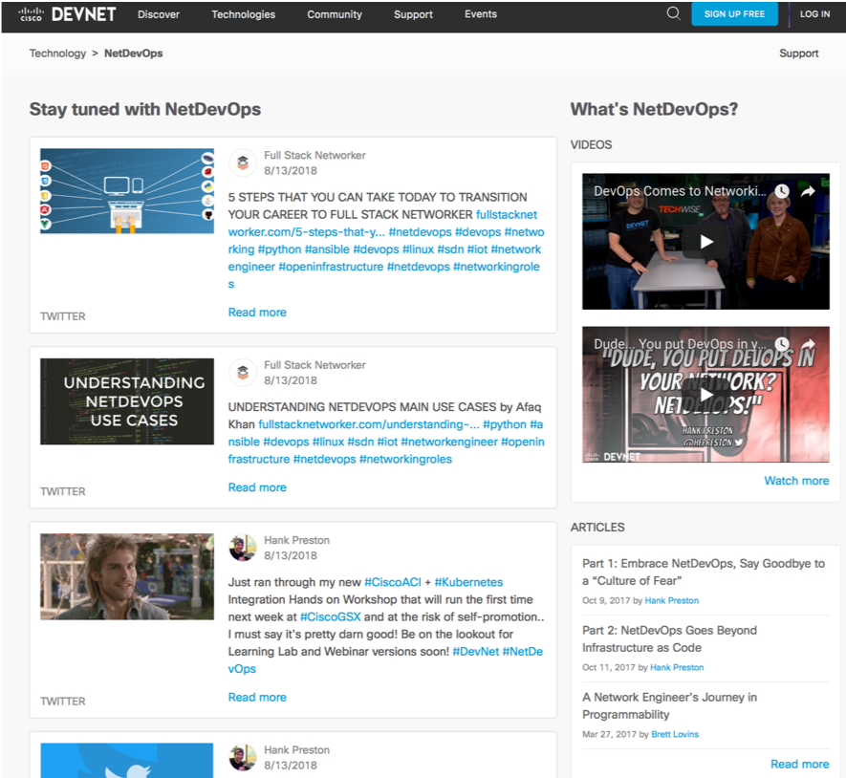Click the "Understanding NetDevOps Use Cases" tweet thumbnail
Screen dimensions: 846x778
point(126,400)
